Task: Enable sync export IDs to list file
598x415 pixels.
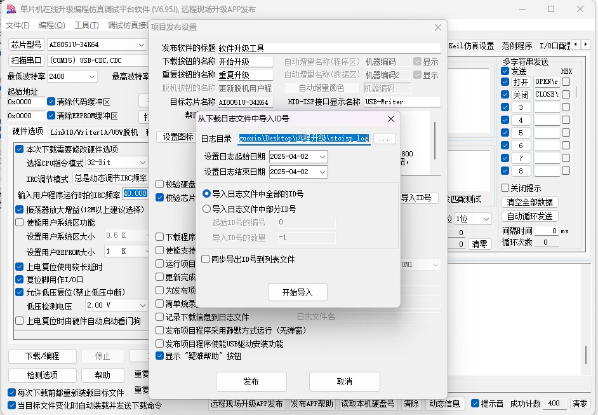Action: tap(205, 259)
